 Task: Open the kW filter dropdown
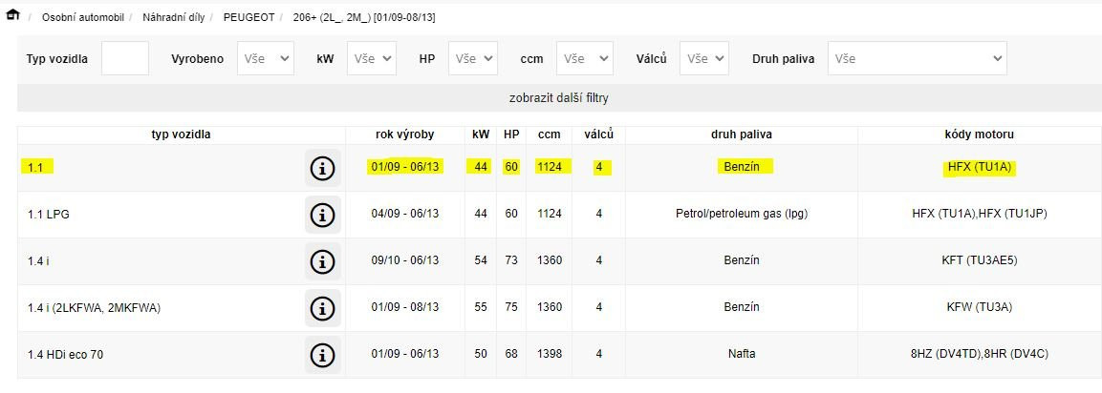[x=371, y=58]
